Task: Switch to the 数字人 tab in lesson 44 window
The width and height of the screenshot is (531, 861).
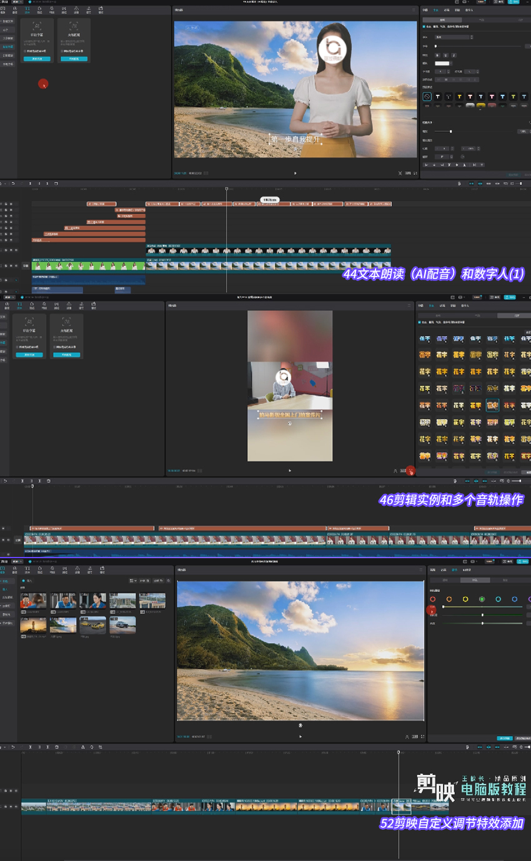Action: point(469,10)
